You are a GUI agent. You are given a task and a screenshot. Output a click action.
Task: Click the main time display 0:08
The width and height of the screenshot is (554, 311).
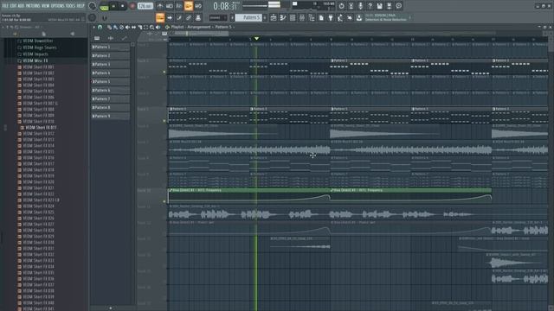(x=225, y=6)
